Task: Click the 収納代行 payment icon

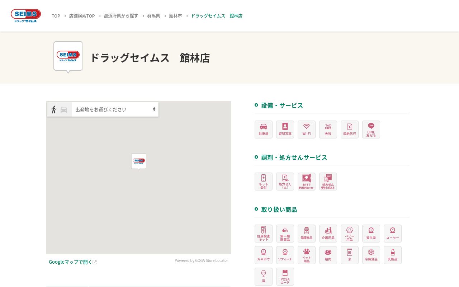Action: pos(350,130)
